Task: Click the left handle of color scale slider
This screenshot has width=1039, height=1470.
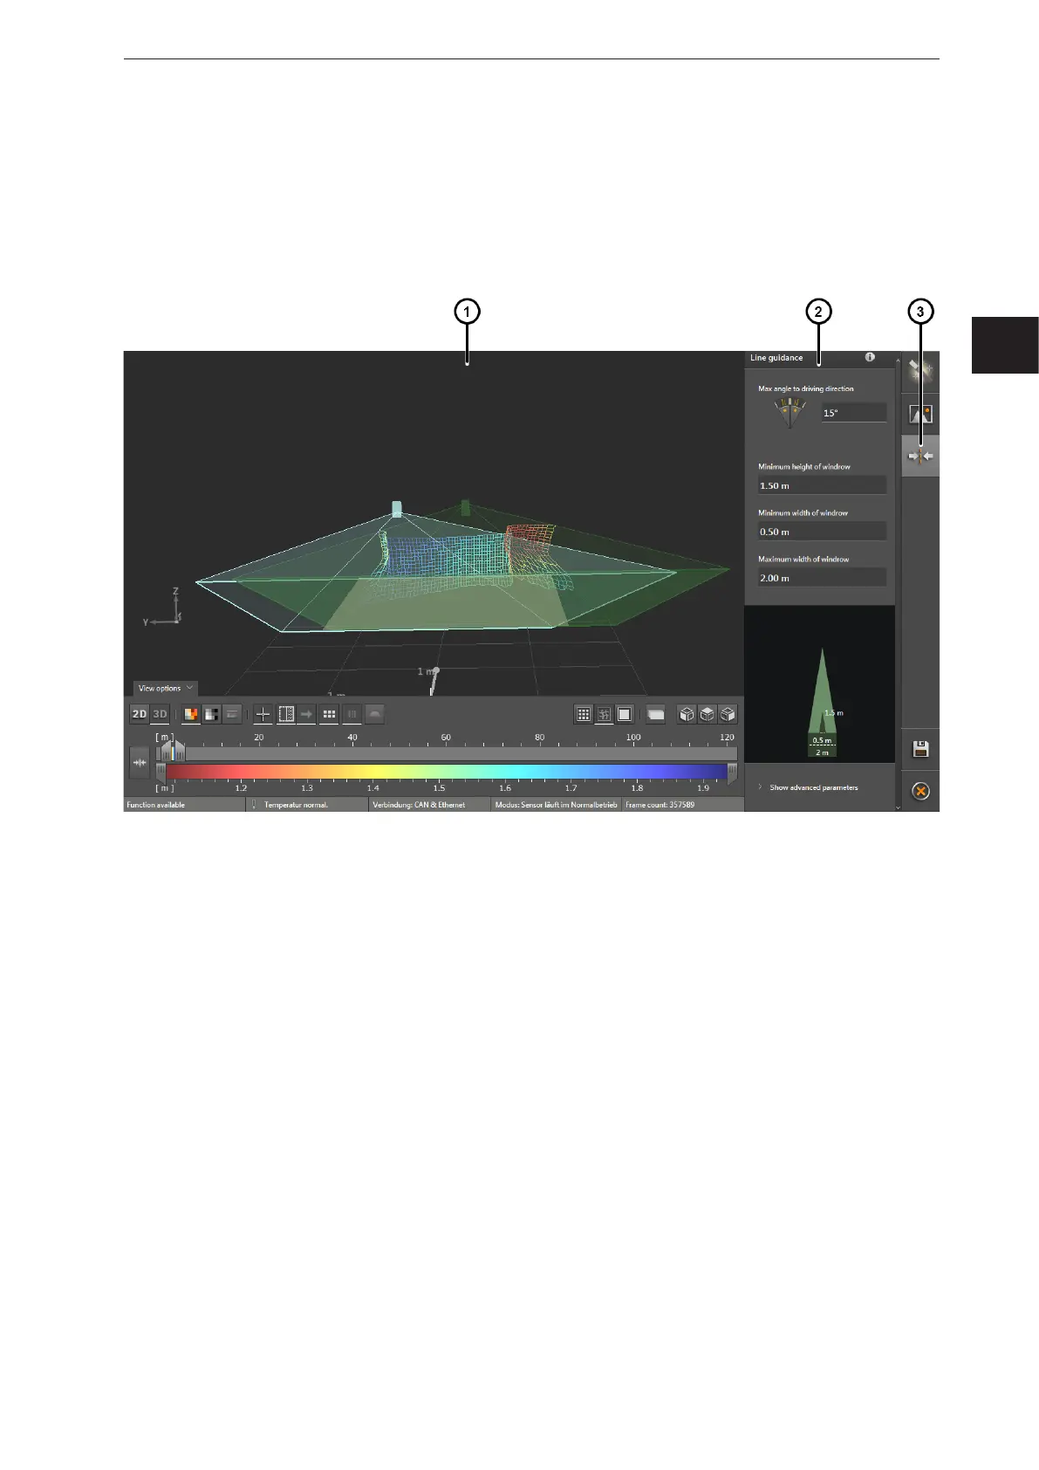Action: 161,772
